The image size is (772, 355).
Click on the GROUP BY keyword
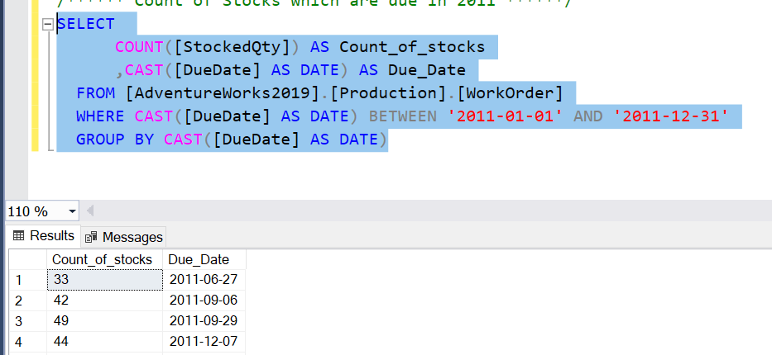point(114,140)
